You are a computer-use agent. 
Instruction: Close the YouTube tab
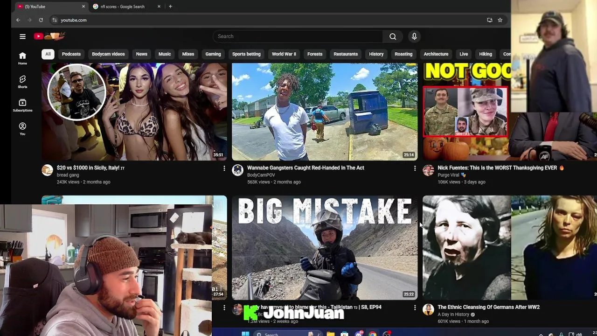point(83,7)
